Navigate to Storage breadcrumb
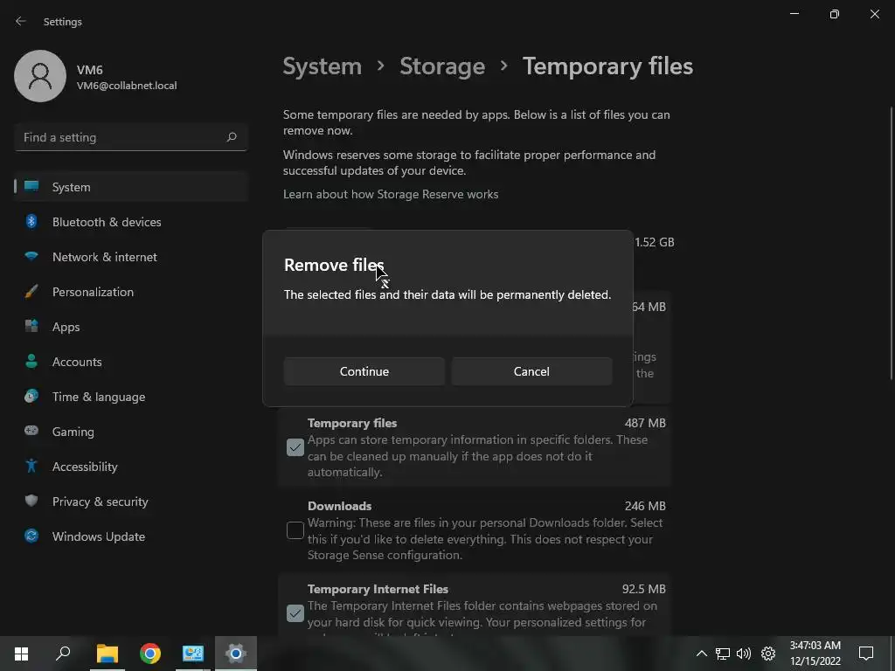This screenshot has width=895, height=671. [442, 66]
